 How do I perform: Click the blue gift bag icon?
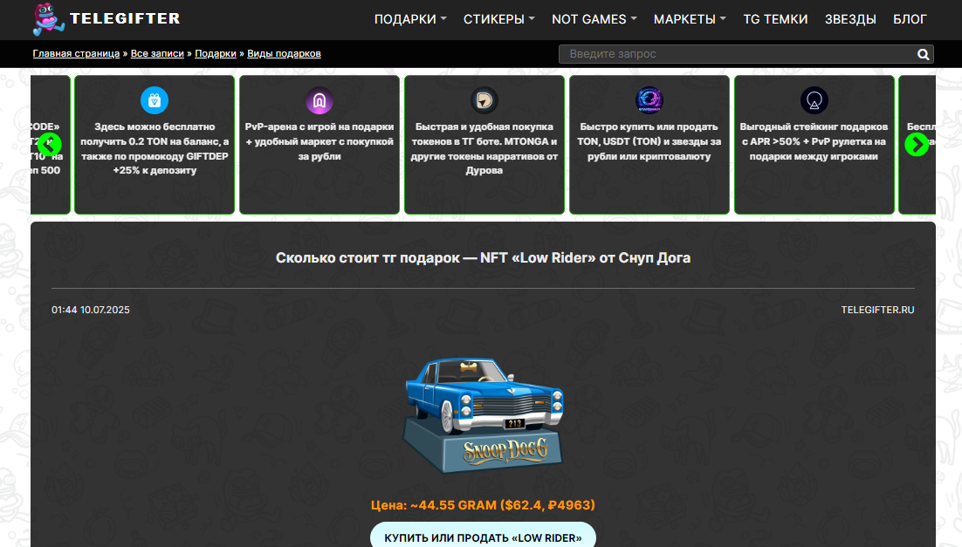pos(155,100)
